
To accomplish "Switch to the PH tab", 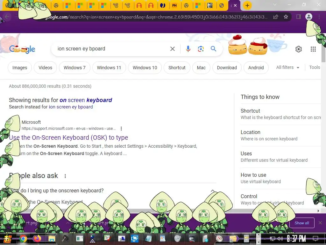I will [x=174, y=5].
